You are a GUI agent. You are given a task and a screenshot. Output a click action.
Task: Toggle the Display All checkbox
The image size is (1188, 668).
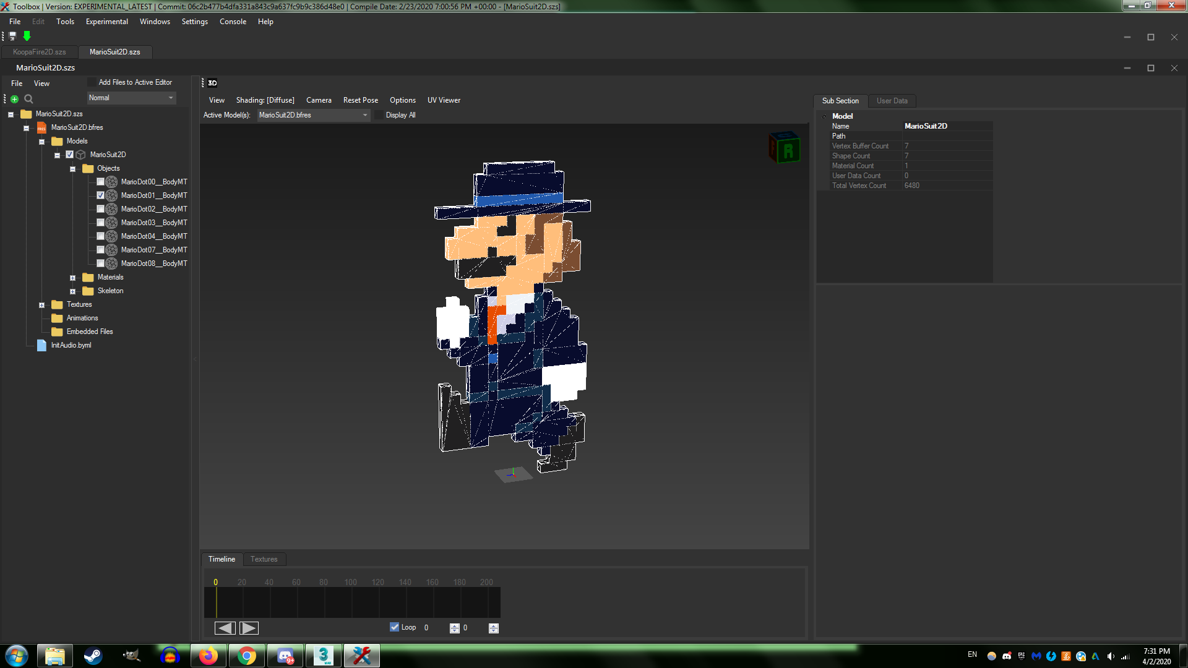379,115
